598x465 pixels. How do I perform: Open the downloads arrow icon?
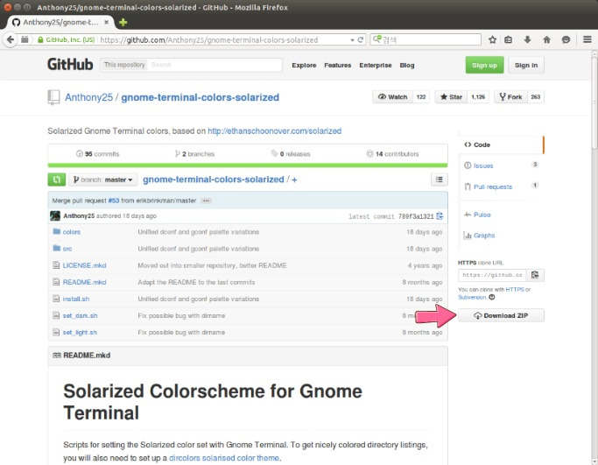pyautogui.click(x=527, y=39)
